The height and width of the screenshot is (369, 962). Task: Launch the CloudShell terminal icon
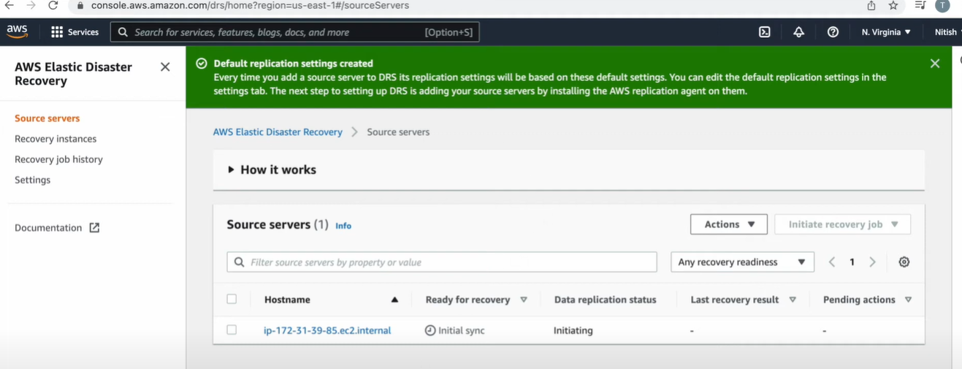[764, 32]
